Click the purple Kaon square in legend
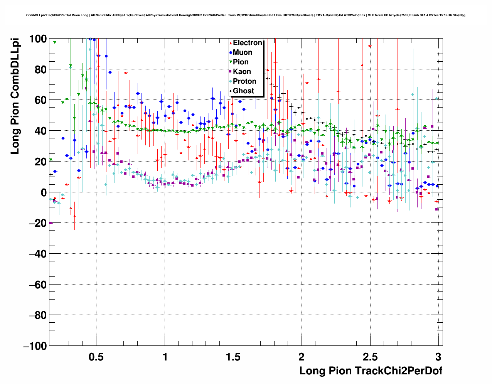 point(231,72)
